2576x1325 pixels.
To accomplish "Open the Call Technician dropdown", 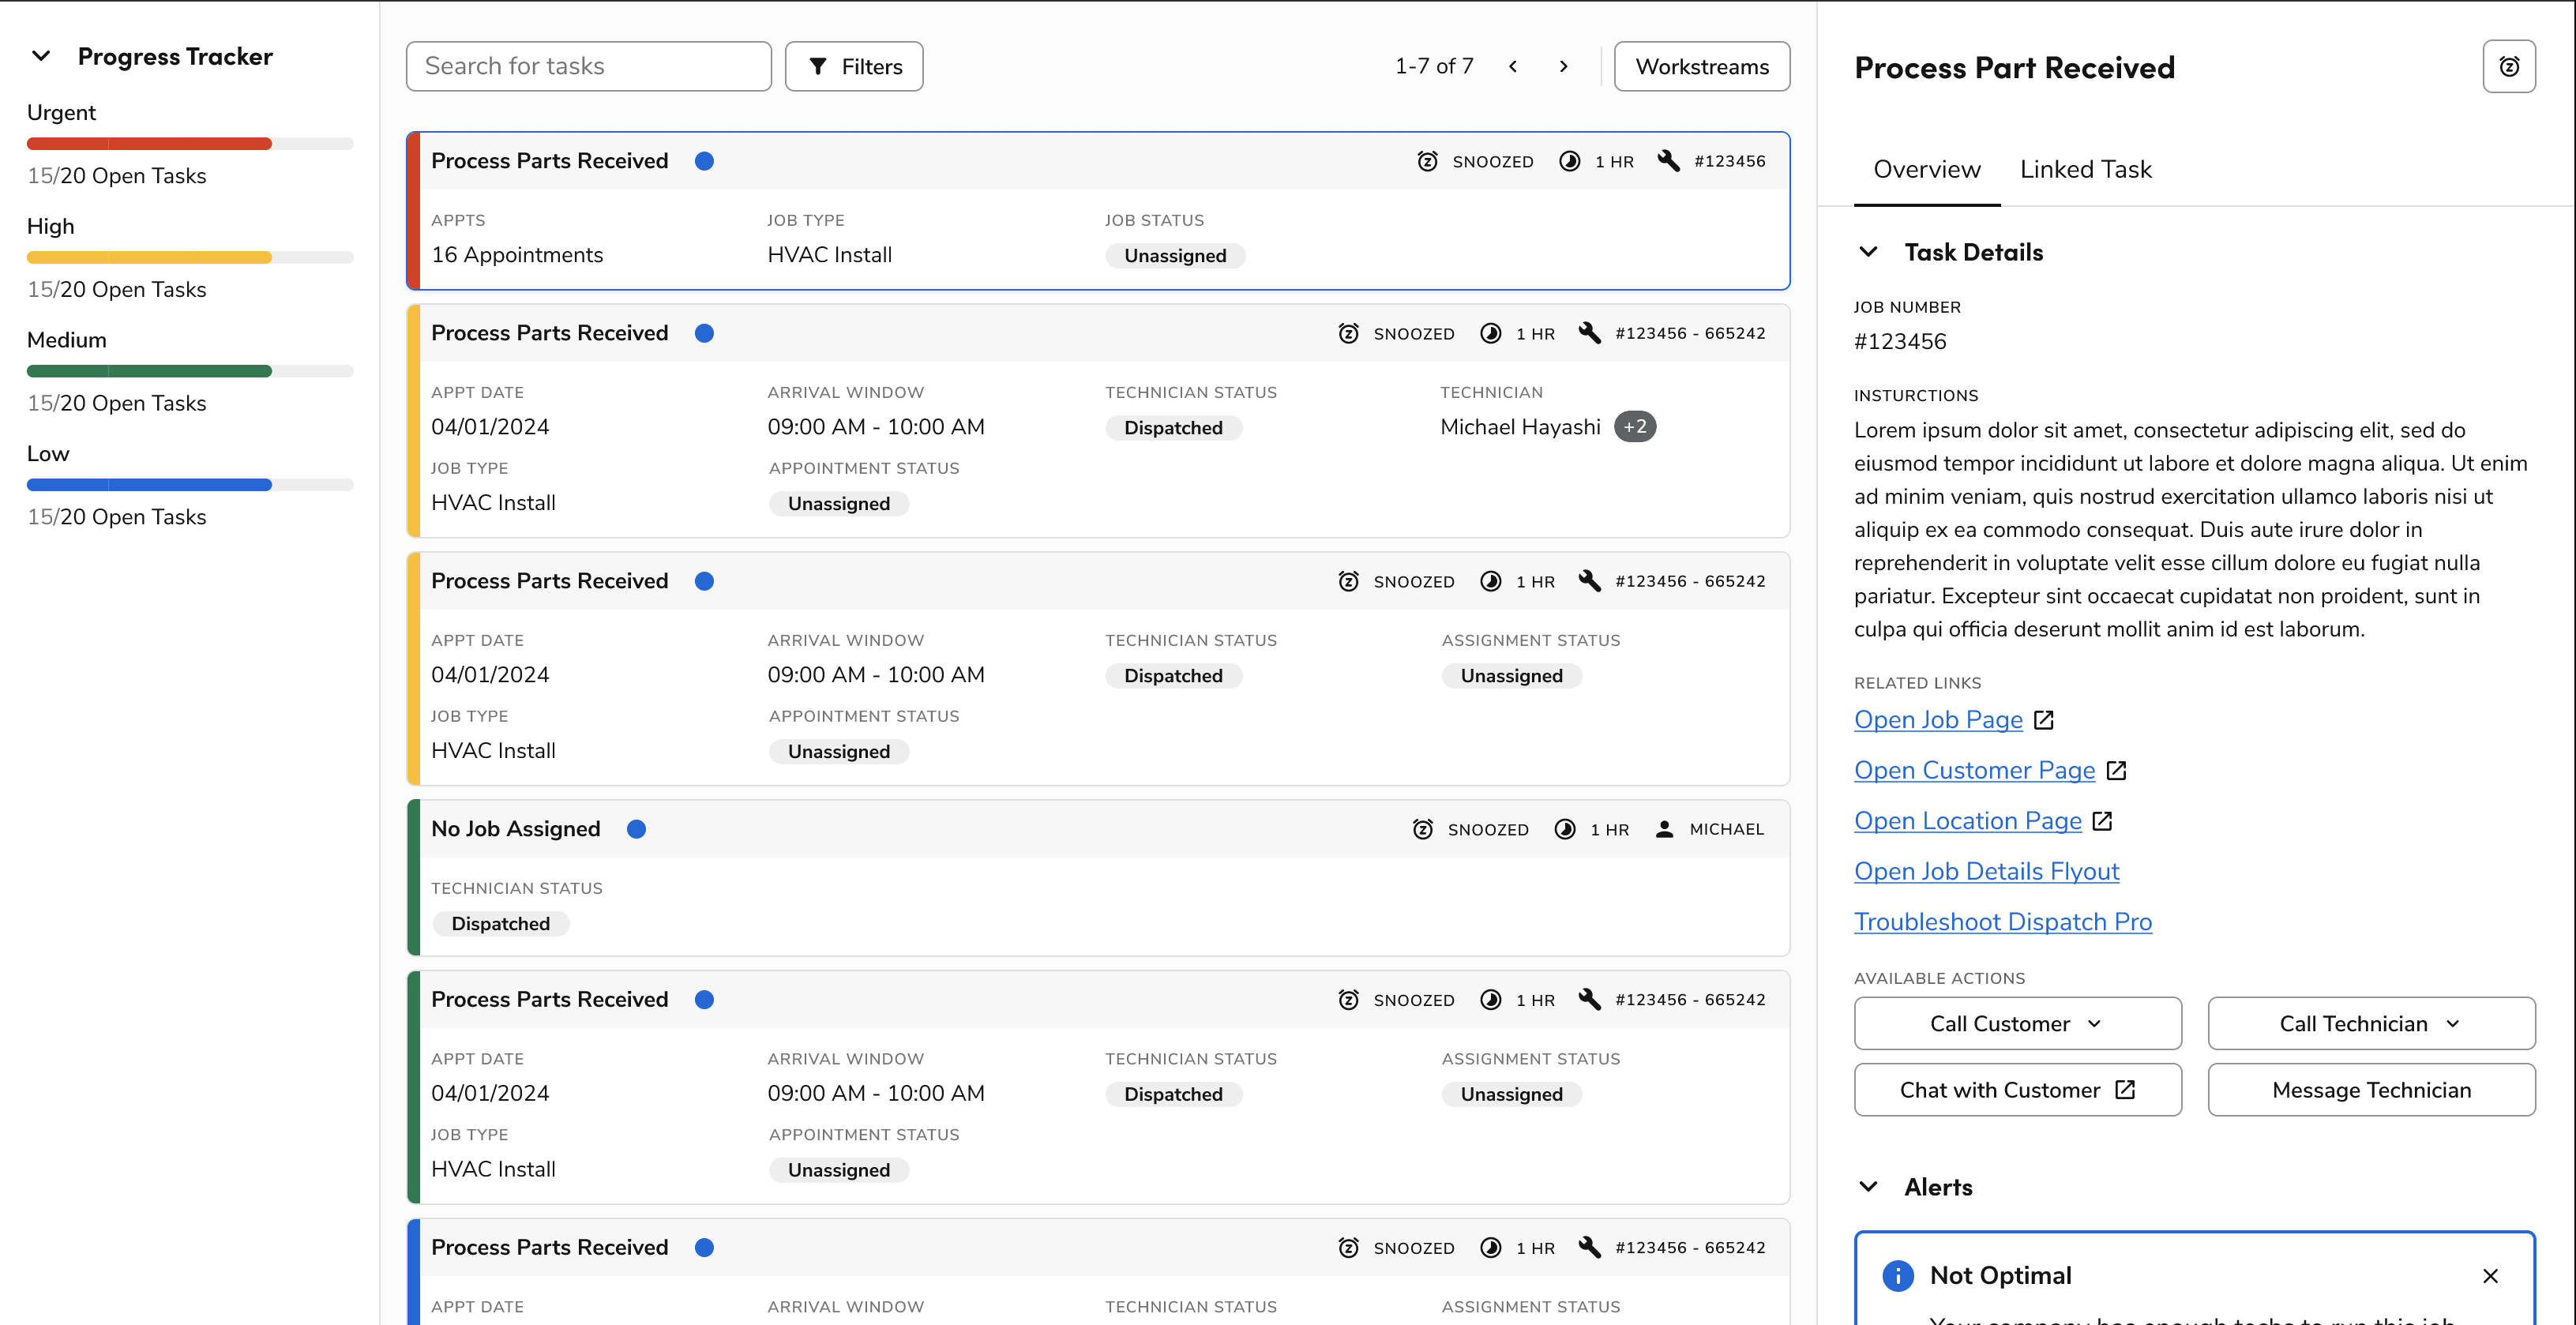I will 2371,1023.
